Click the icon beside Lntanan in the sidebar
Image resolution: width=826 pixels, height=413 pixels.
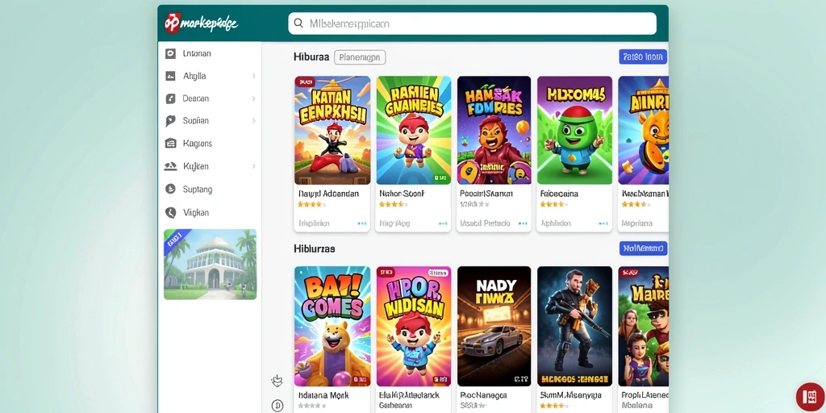pyautogui.click(x=170, y=53)
